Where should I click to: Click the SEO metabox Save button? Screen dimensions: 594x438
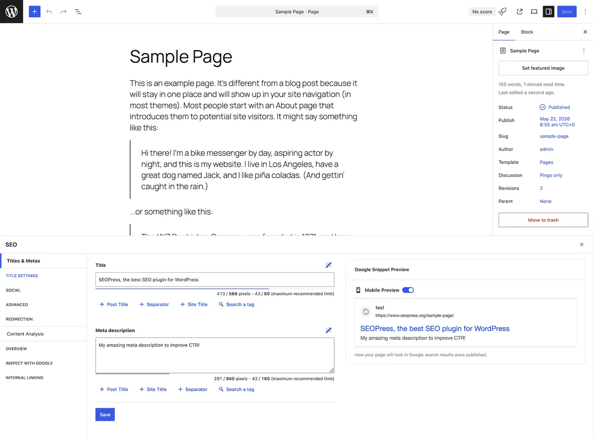105,414
